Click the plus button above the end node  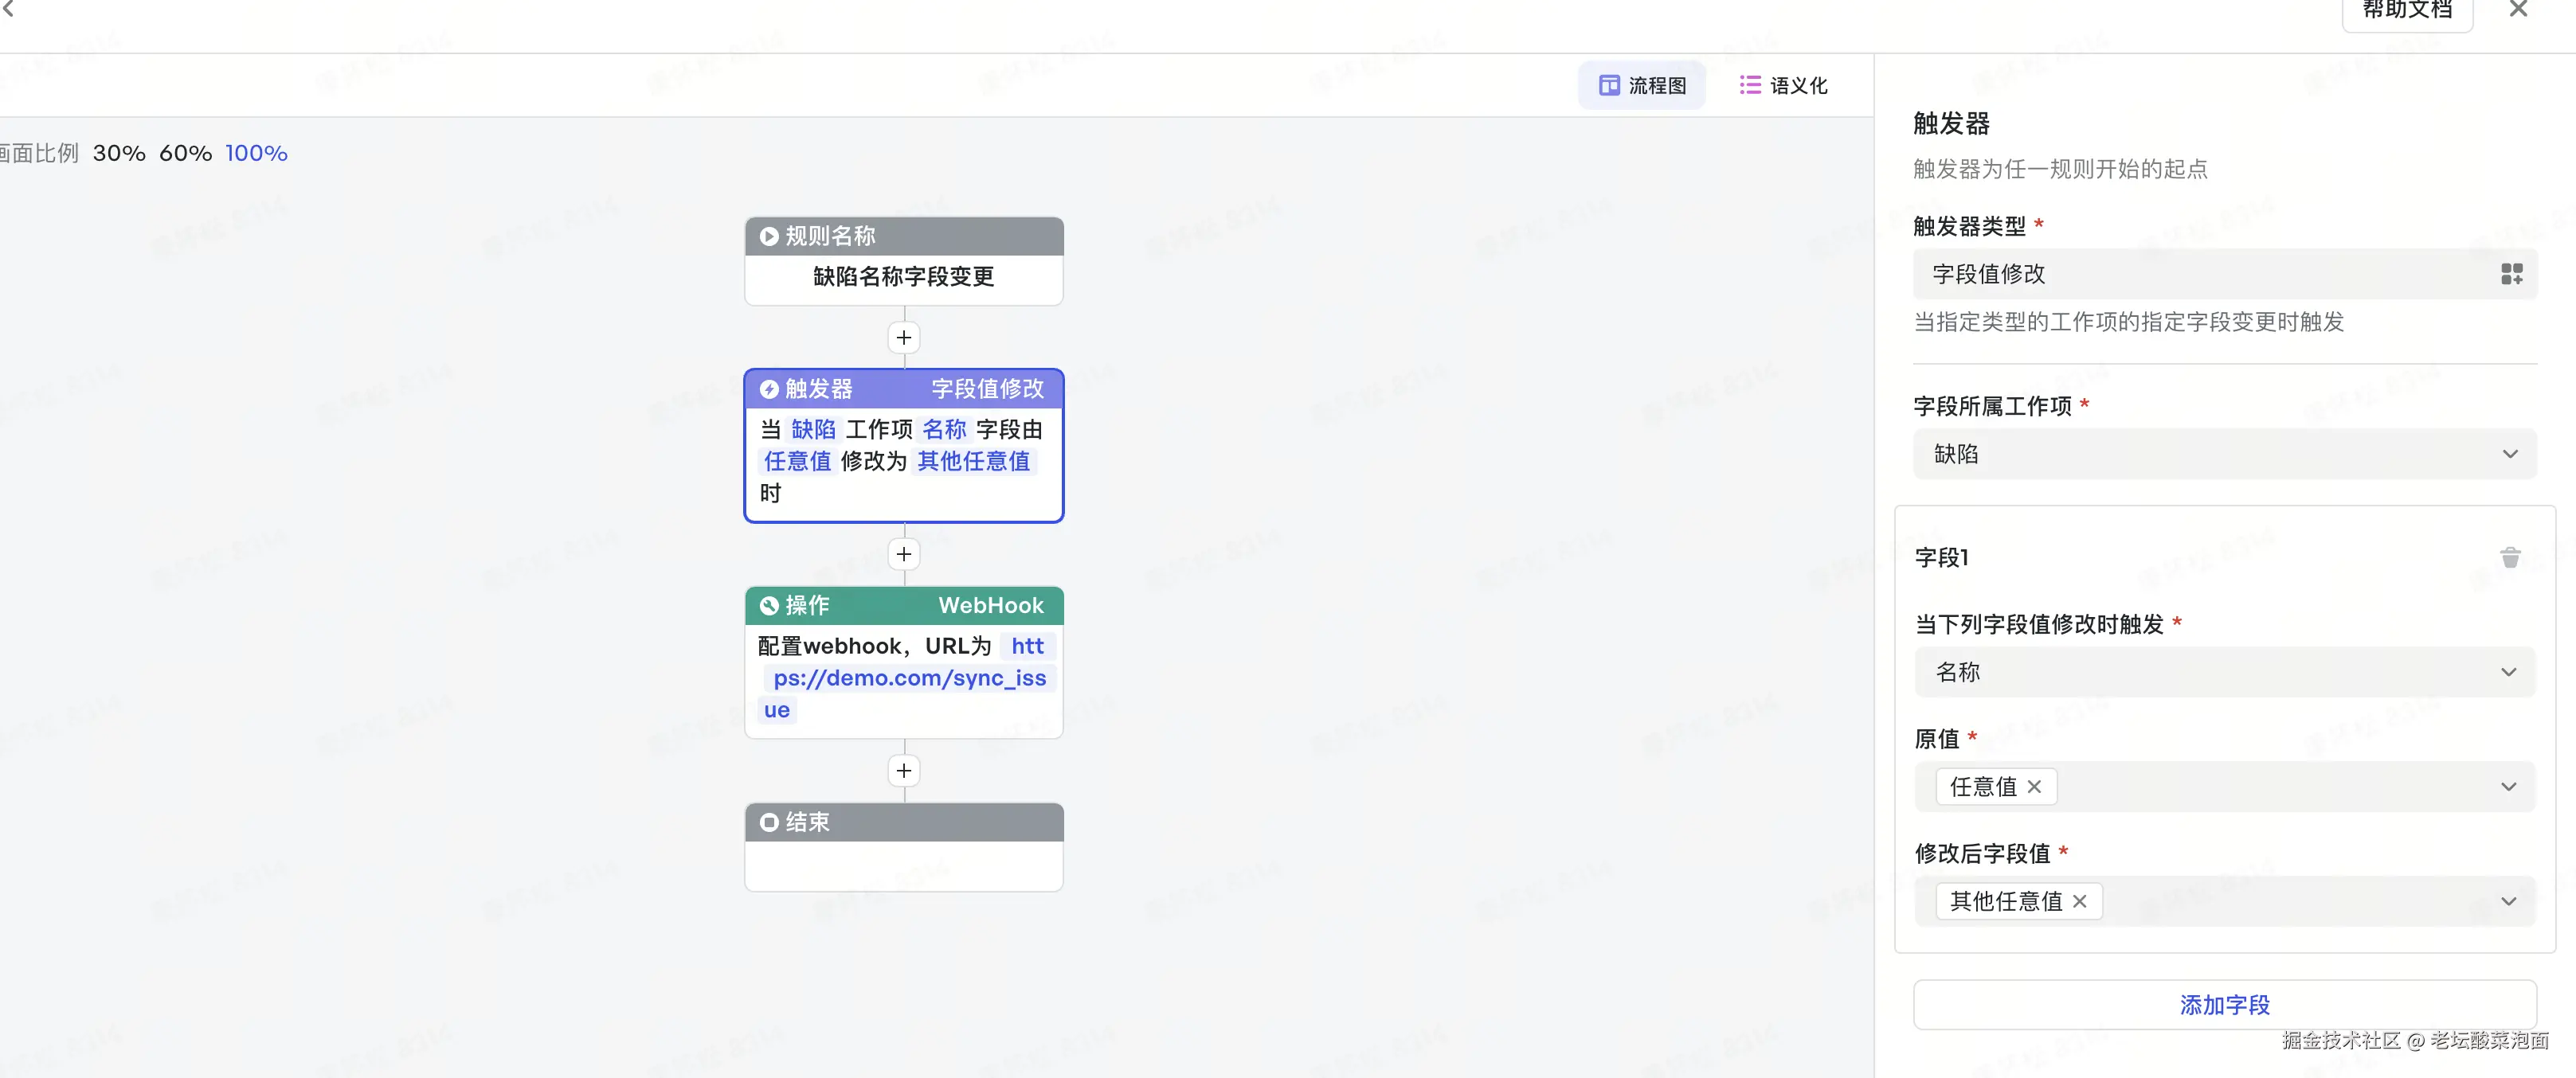point(903,771)
